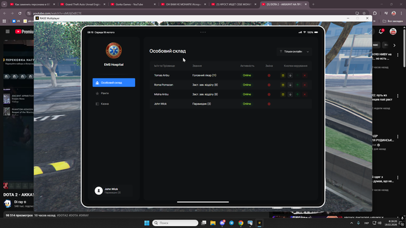This screenshot has height=228, width=406.
Task: Click the yellow icon in Tomas Anbu row
Action: 283,75
